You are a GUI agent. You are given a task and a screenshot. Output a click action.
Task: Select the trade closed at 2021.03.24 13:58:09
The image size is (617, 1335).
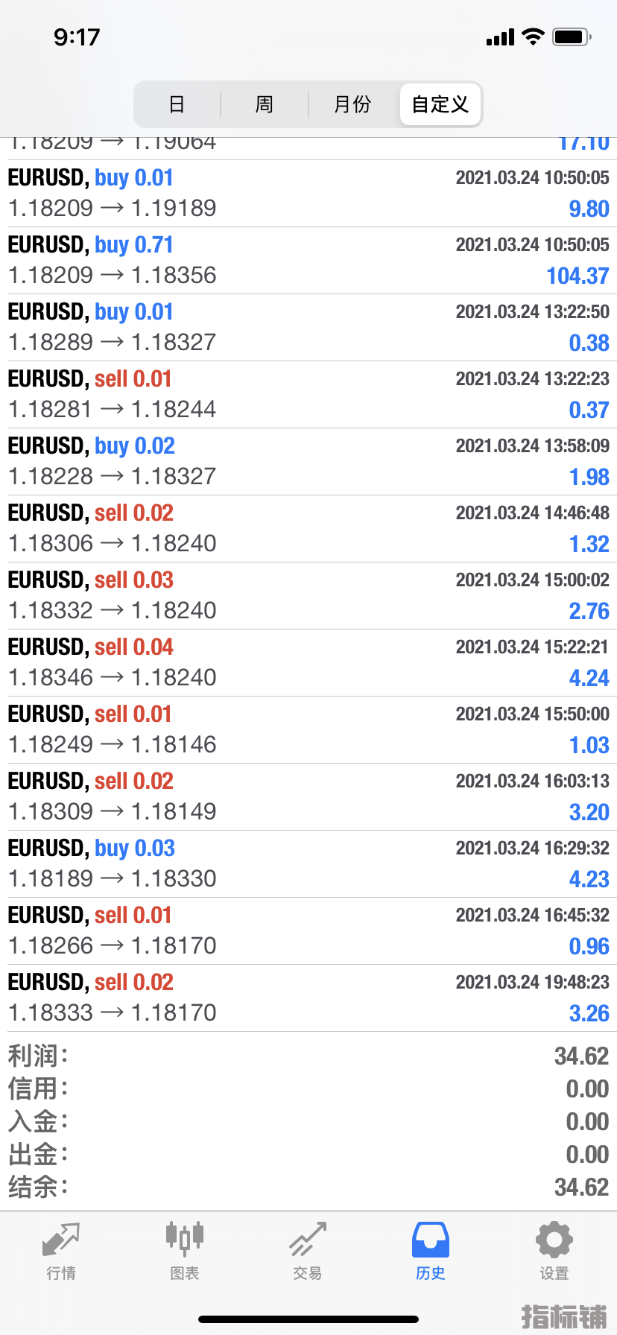(308, 462)
